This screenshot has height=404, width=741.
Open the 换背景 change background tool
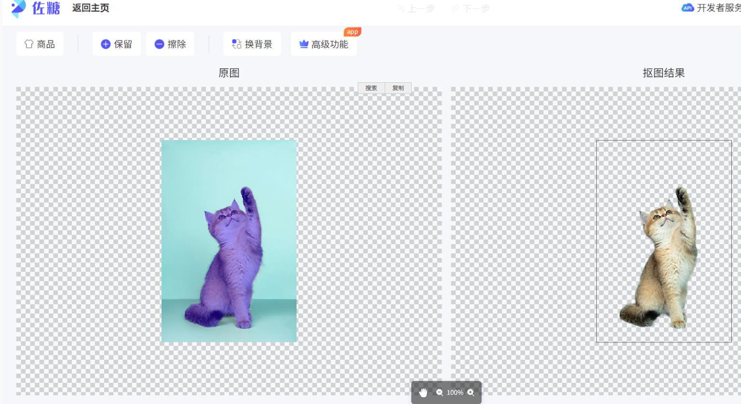click(x=252, y=44)
